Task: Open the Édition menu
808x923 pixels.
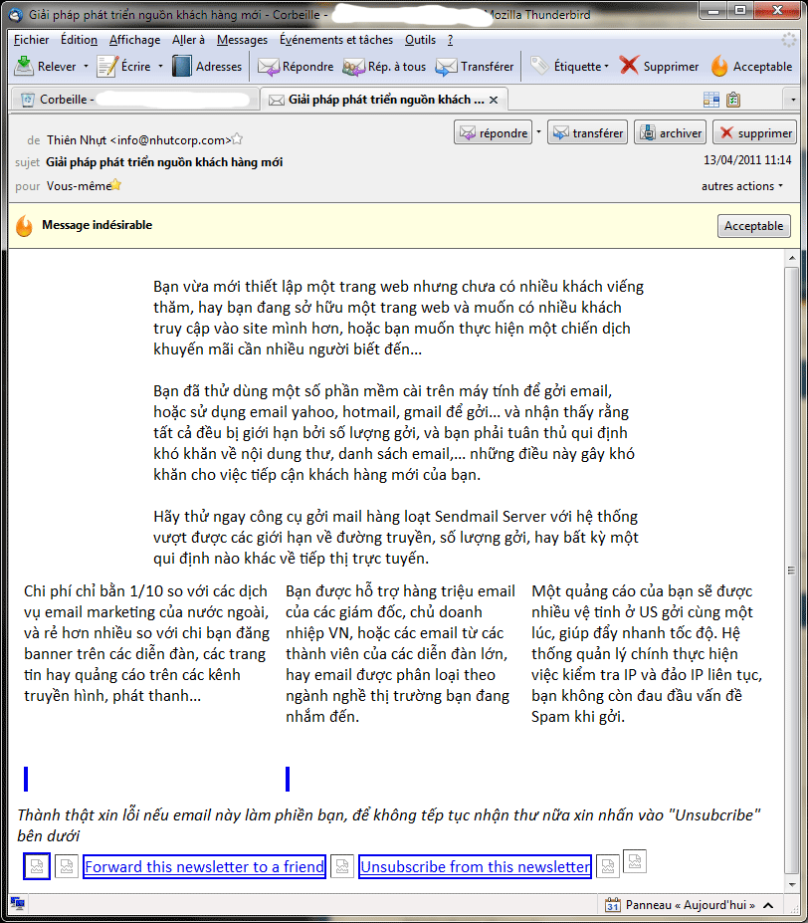Action: [79, 40]
